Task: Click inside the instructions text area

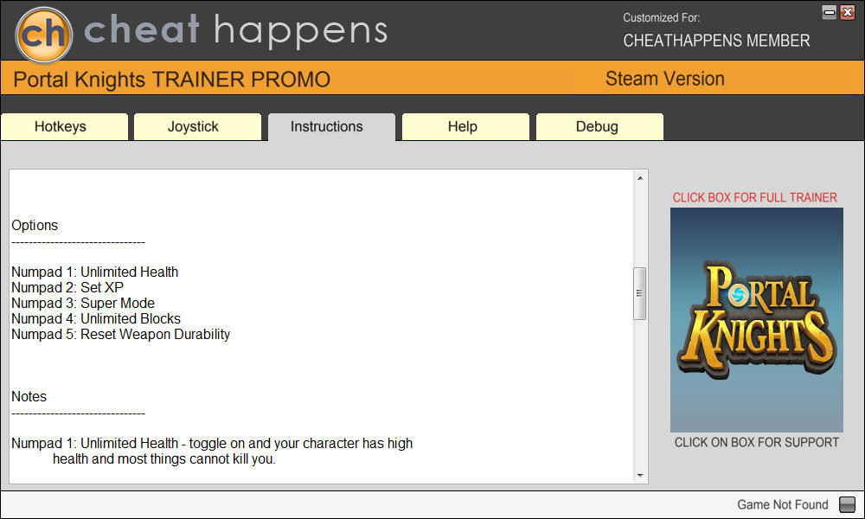Action: tap(321, 326)
